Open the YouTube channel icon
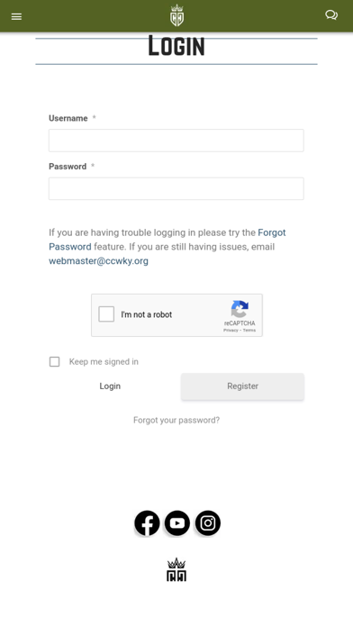353x627 pixels. (x=177, y=523)
